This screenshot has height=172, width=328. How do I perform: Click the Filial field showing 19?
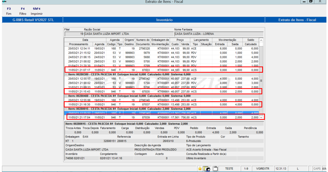(74, 34)
